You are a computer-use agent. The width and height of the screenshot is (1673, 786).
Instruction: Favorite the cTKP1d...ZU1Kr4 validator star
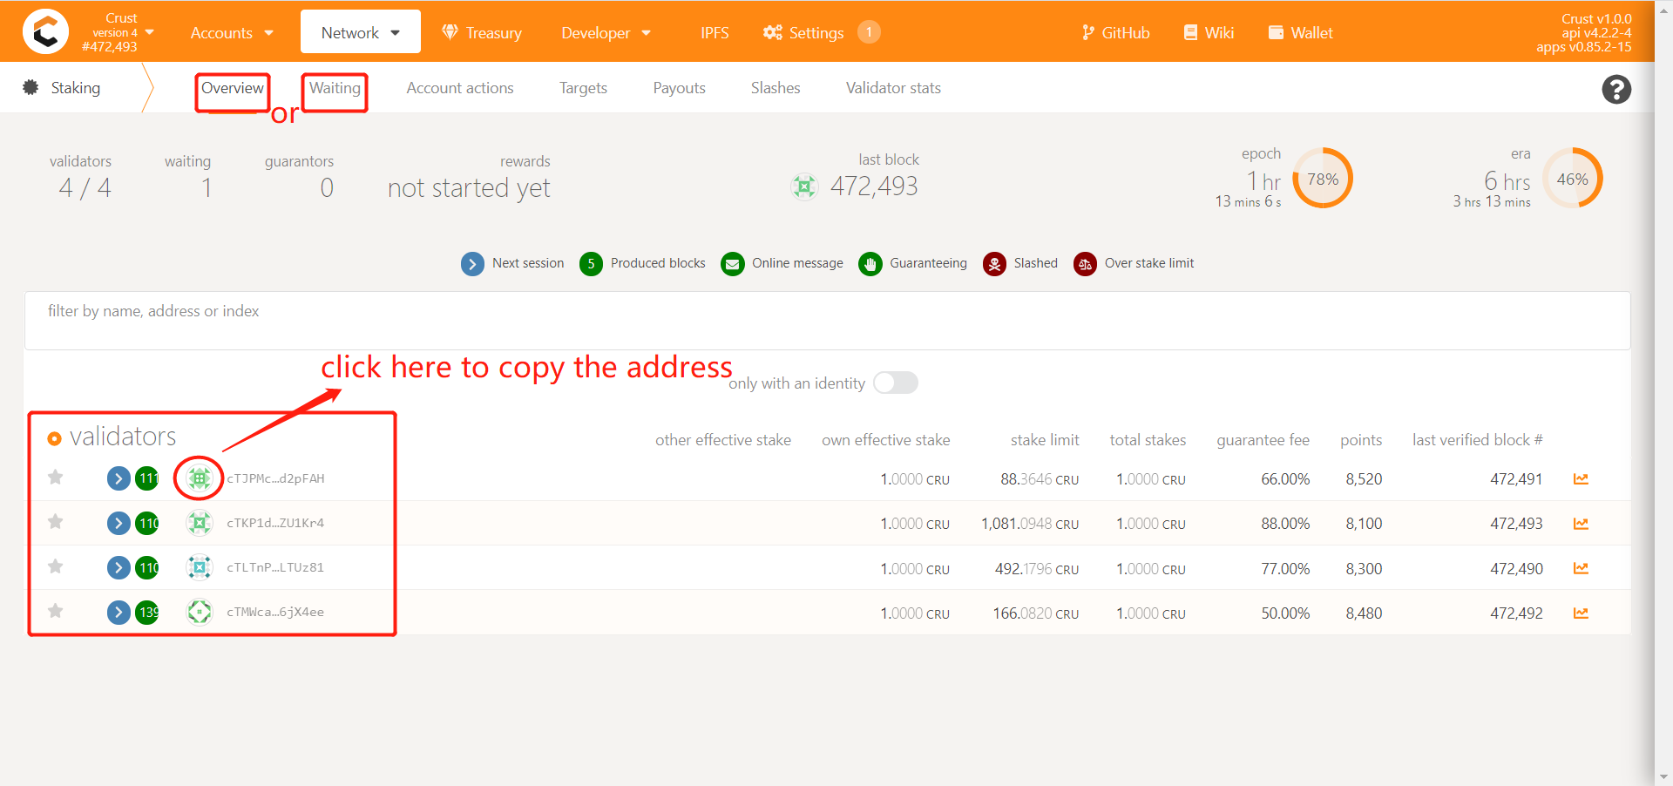tap(56, 521)
